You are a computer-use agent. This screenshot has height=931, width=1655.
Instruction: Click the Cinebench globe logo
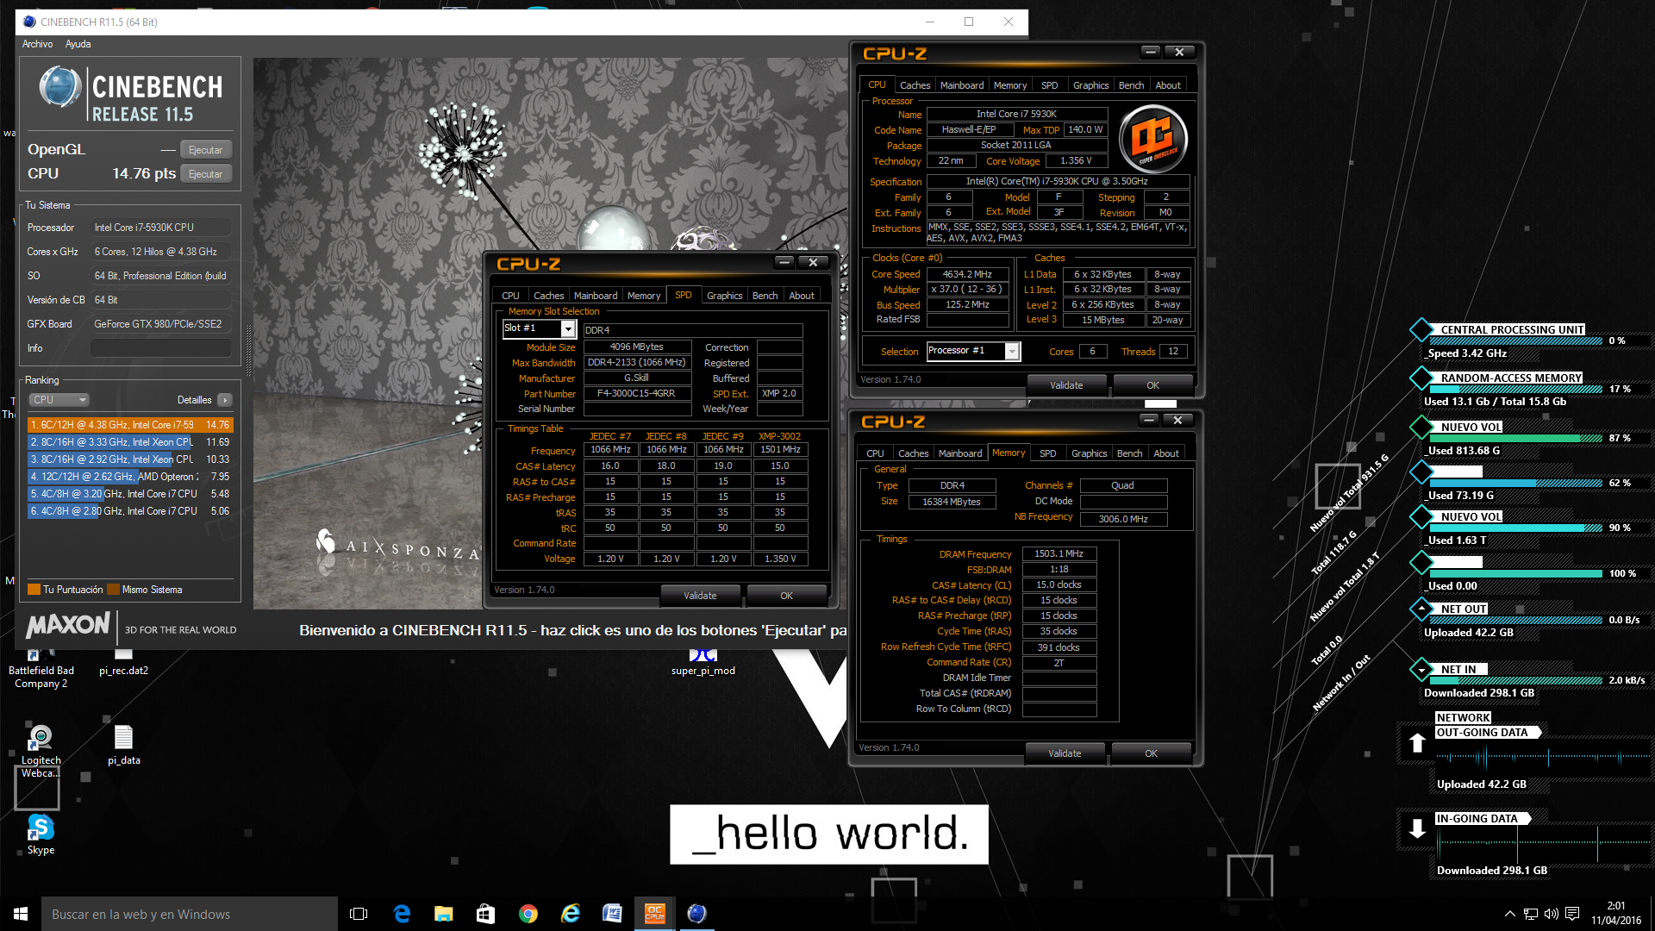(x=60, y=87)
